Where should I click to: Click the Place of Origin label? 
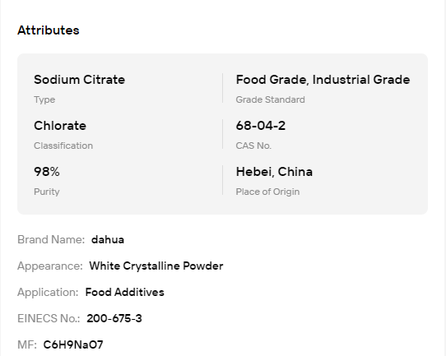click(x=267, y=192)
